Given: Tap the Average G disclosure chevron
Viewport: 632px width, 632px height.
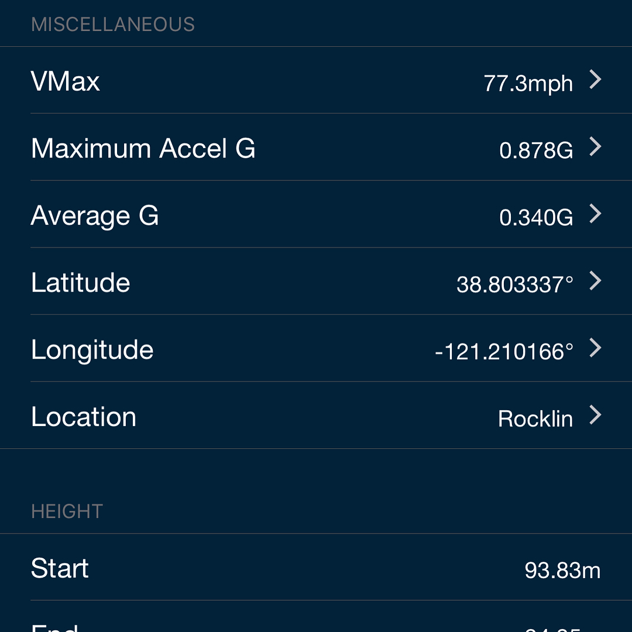Looking at the screenshot, I should click(595, 214).
